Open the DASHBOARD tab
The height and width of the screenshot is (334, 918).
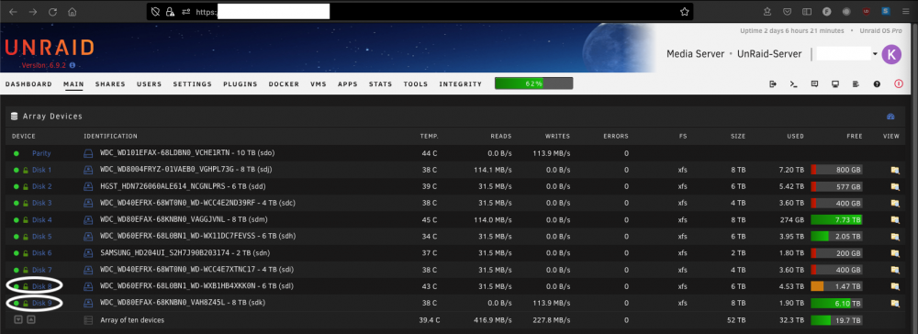[x=28, y=84]
